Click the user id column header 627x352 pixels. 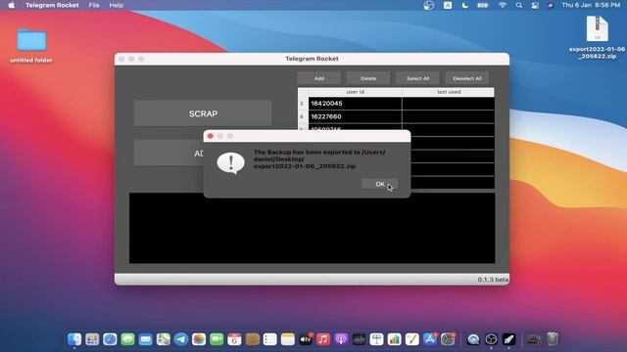(355, 92)
